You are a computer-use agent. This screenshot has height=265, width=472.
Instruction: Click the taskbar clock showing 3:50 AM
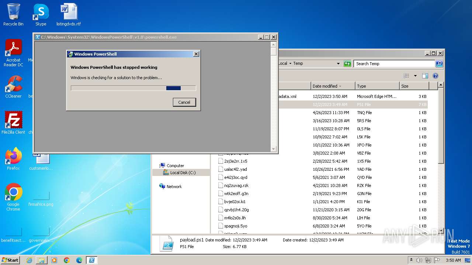(x=453, y=260)
